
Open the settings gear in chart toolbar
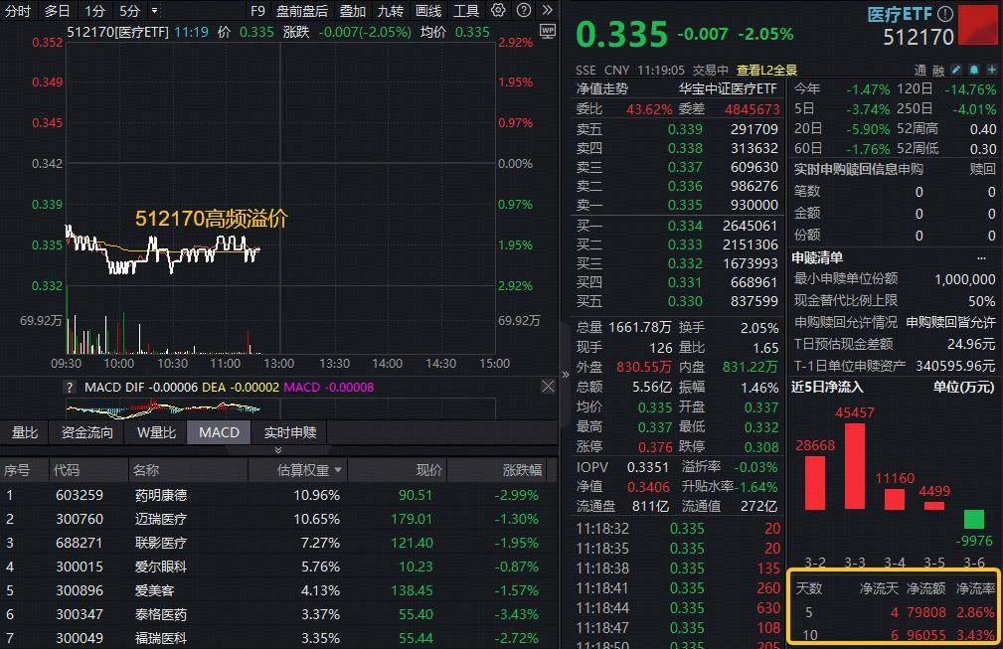498,11
